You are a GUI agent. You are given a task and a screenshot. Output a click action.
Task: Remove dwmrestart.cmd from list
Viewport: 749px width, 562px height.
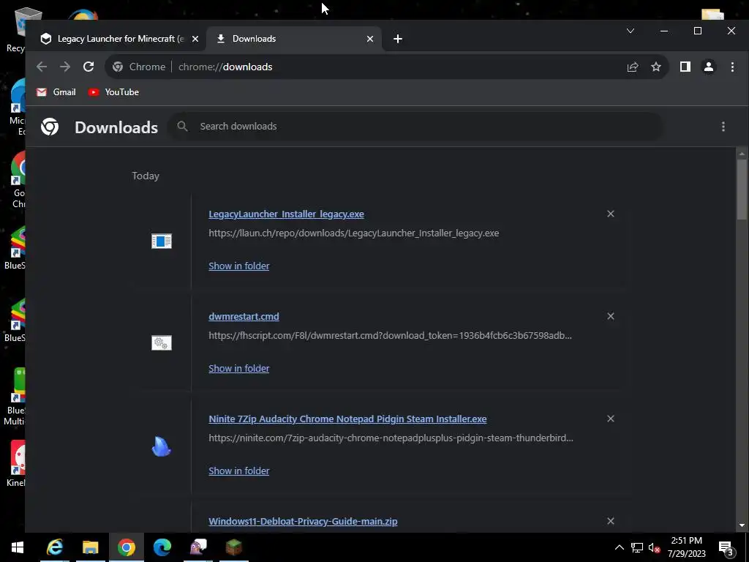click(611, 316)
